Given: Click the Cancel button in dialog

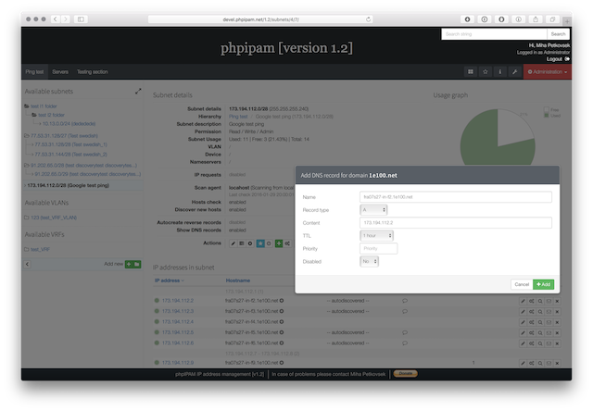Looking at the screenshot, I should coord(522,284).
